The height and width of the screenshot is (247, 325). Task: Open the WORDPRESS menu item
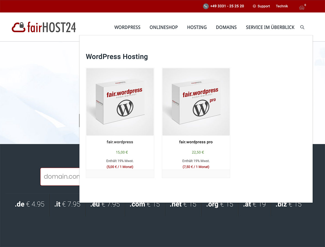pyautogui.click(x=127, y=27)
